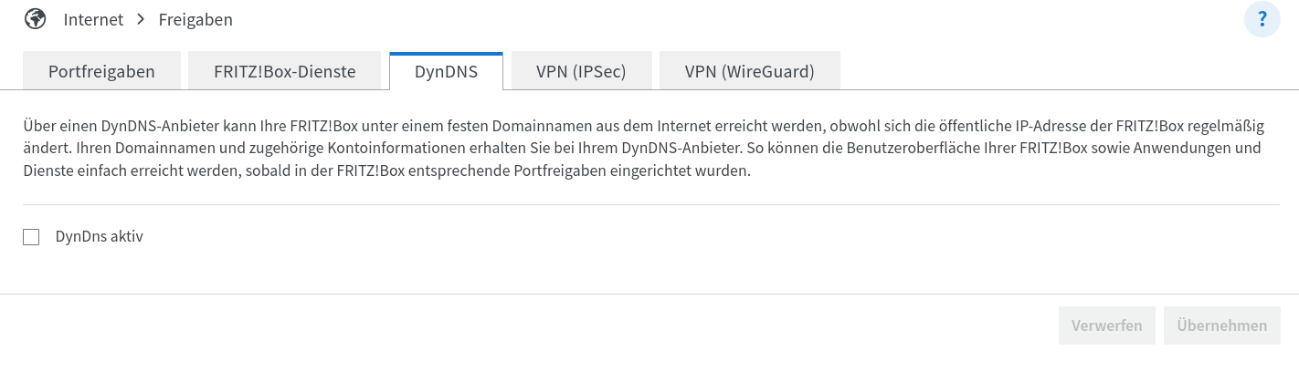
Task: Select the DynDNS tab
Action: click(446, 72)
